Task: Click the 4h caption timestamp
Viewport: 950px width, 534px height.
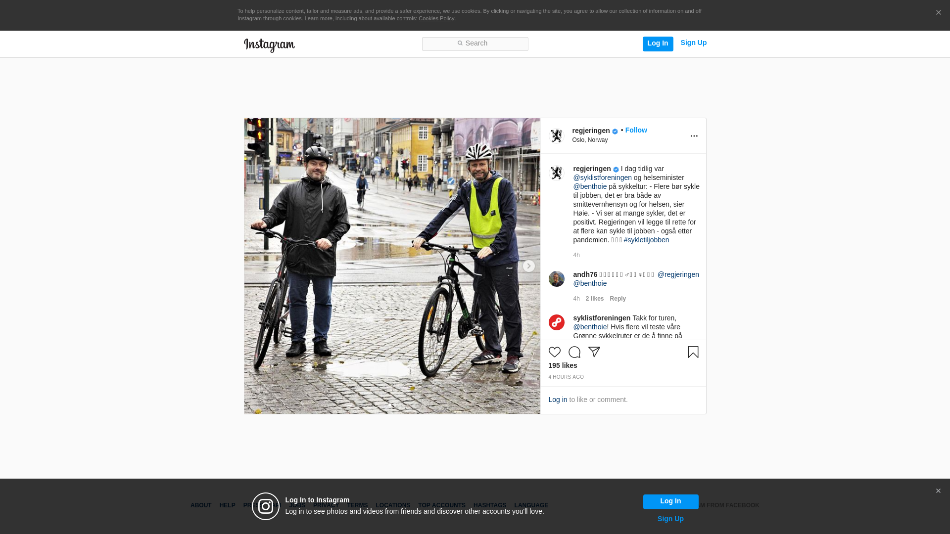Action: 576,255
